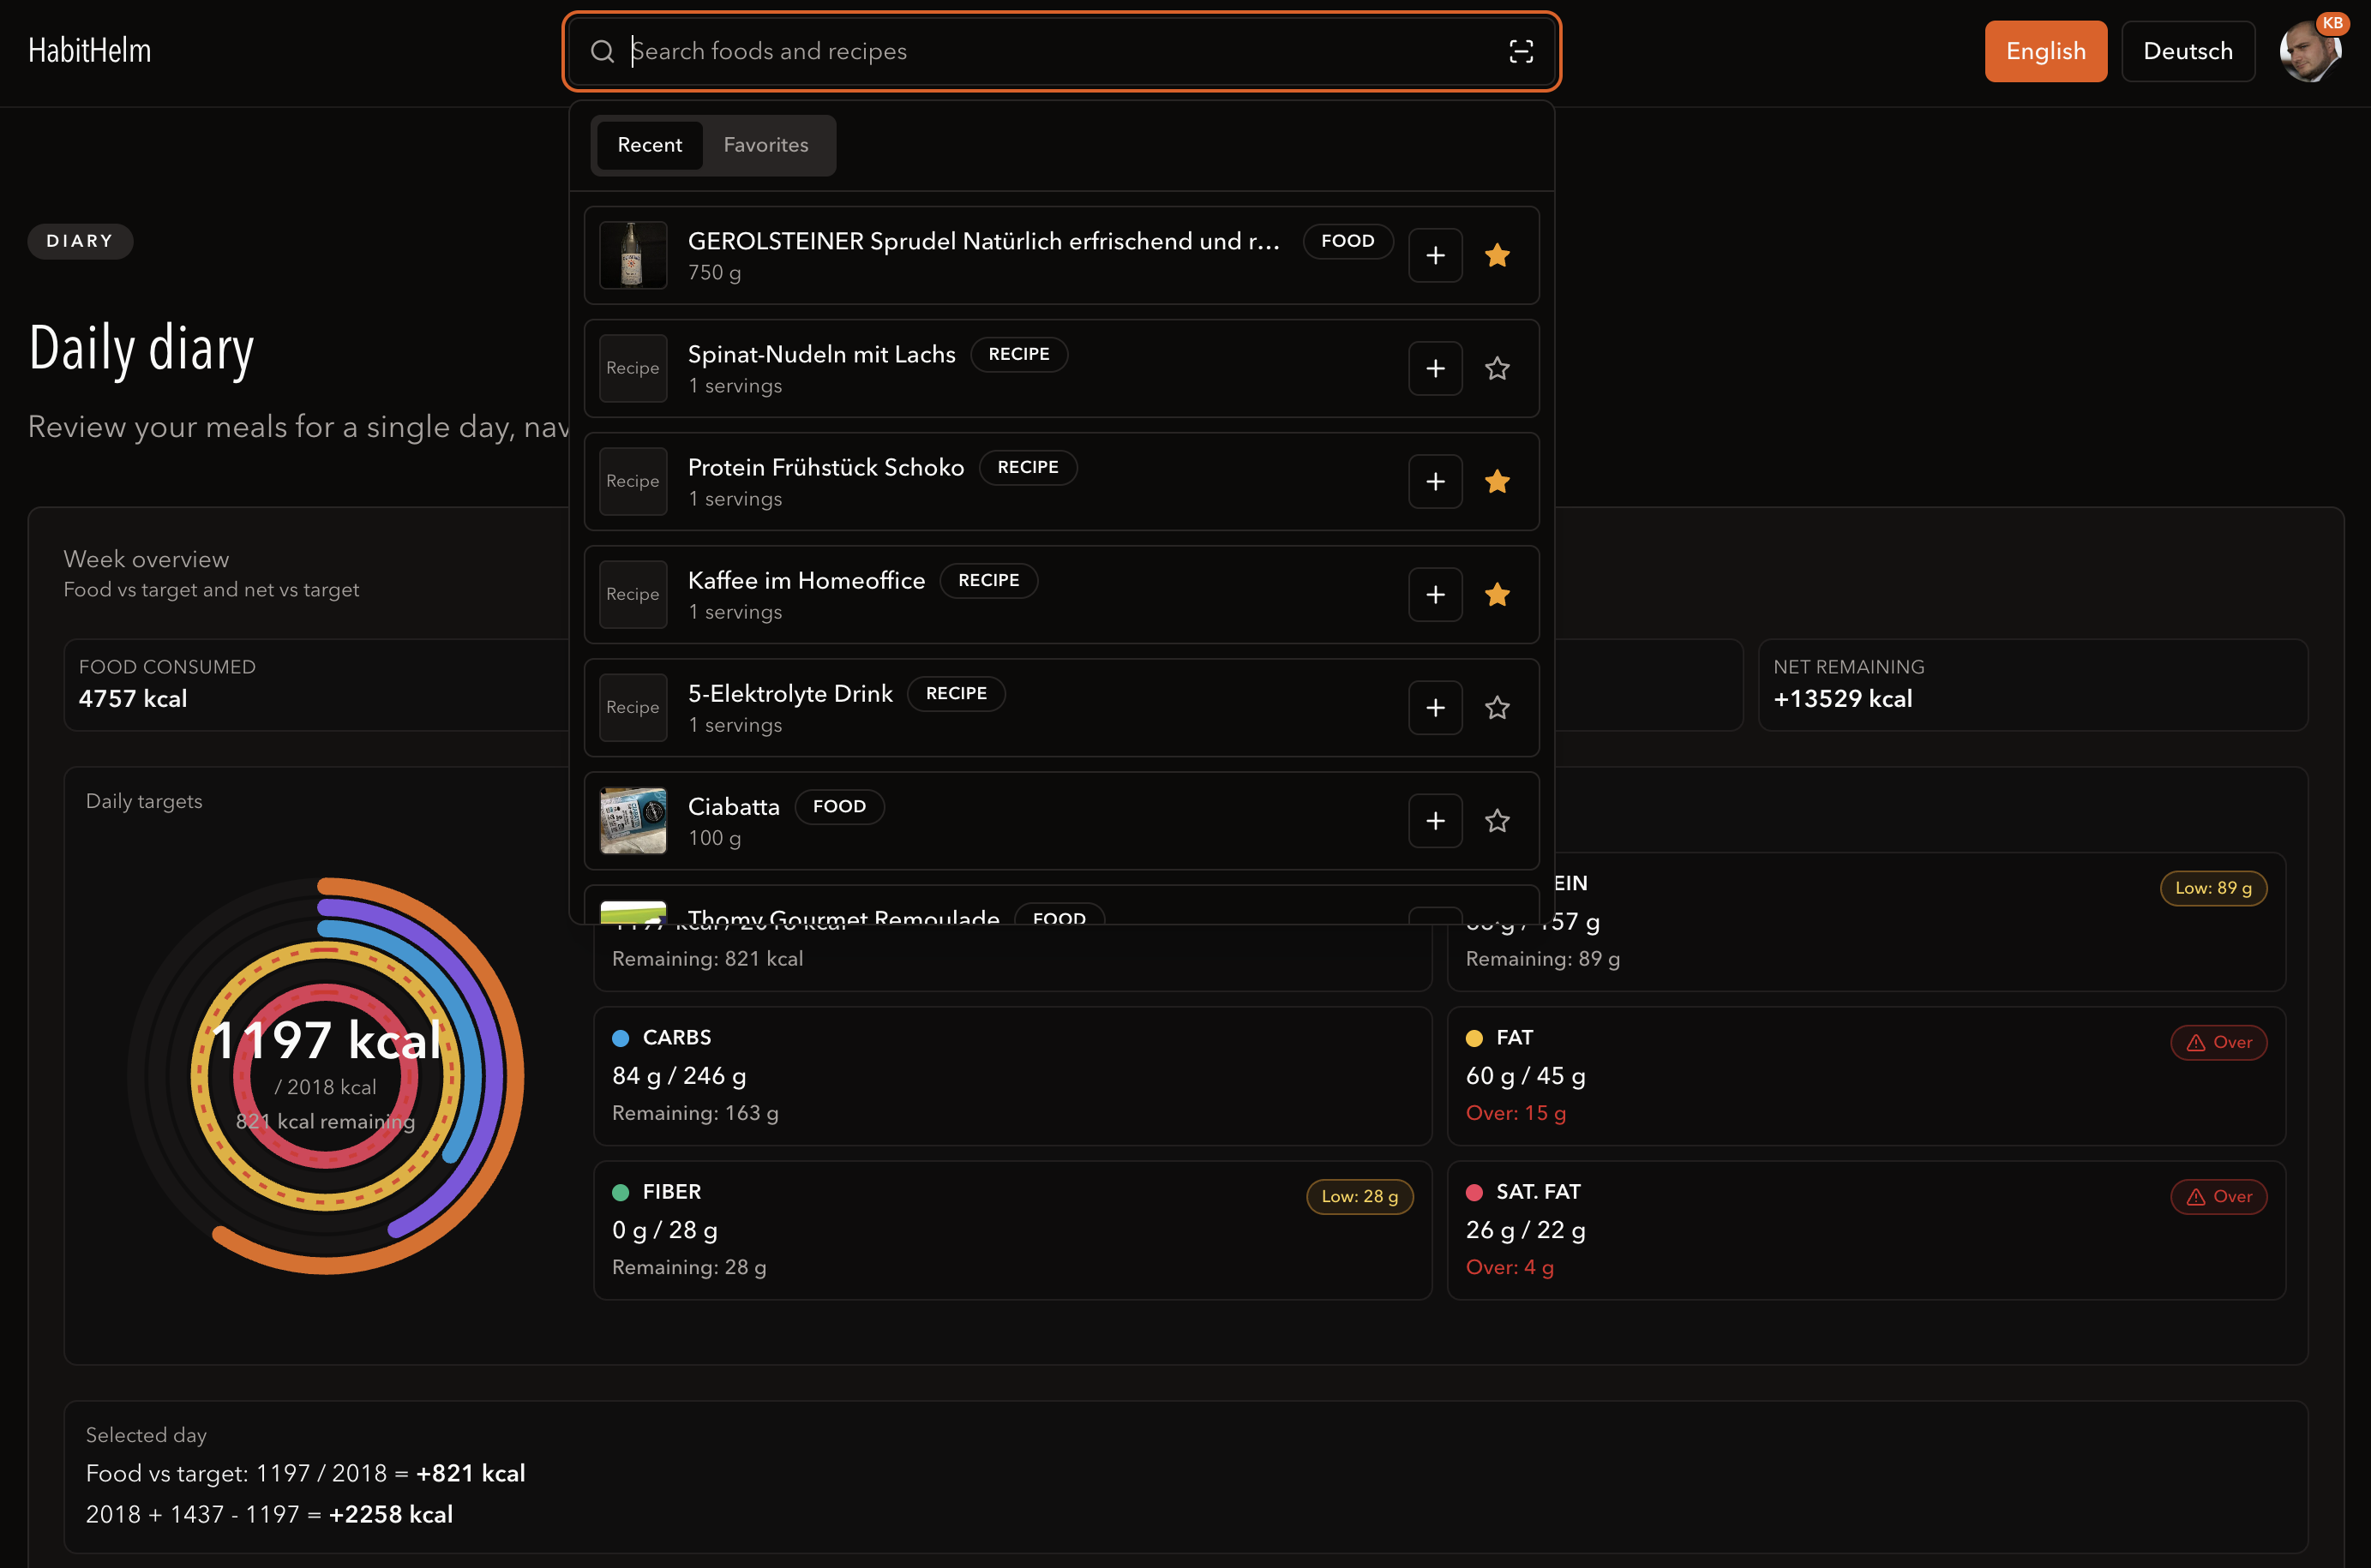Unfavorite the GEROLSTEINER Sprudel entry
This screenshot has width=2371, height=1568.
(1498, 255)
